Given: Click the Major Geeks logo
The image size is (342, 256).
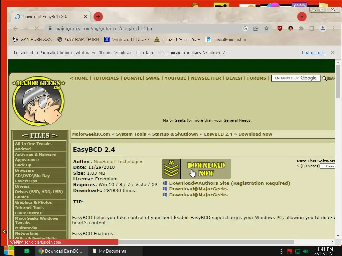Looking at the screenshot, I should tap(39, 101).
